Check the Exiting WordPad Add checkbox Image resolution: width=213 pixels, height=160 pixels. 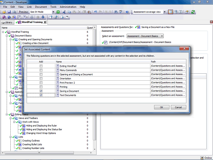click(x=41, y=66)
